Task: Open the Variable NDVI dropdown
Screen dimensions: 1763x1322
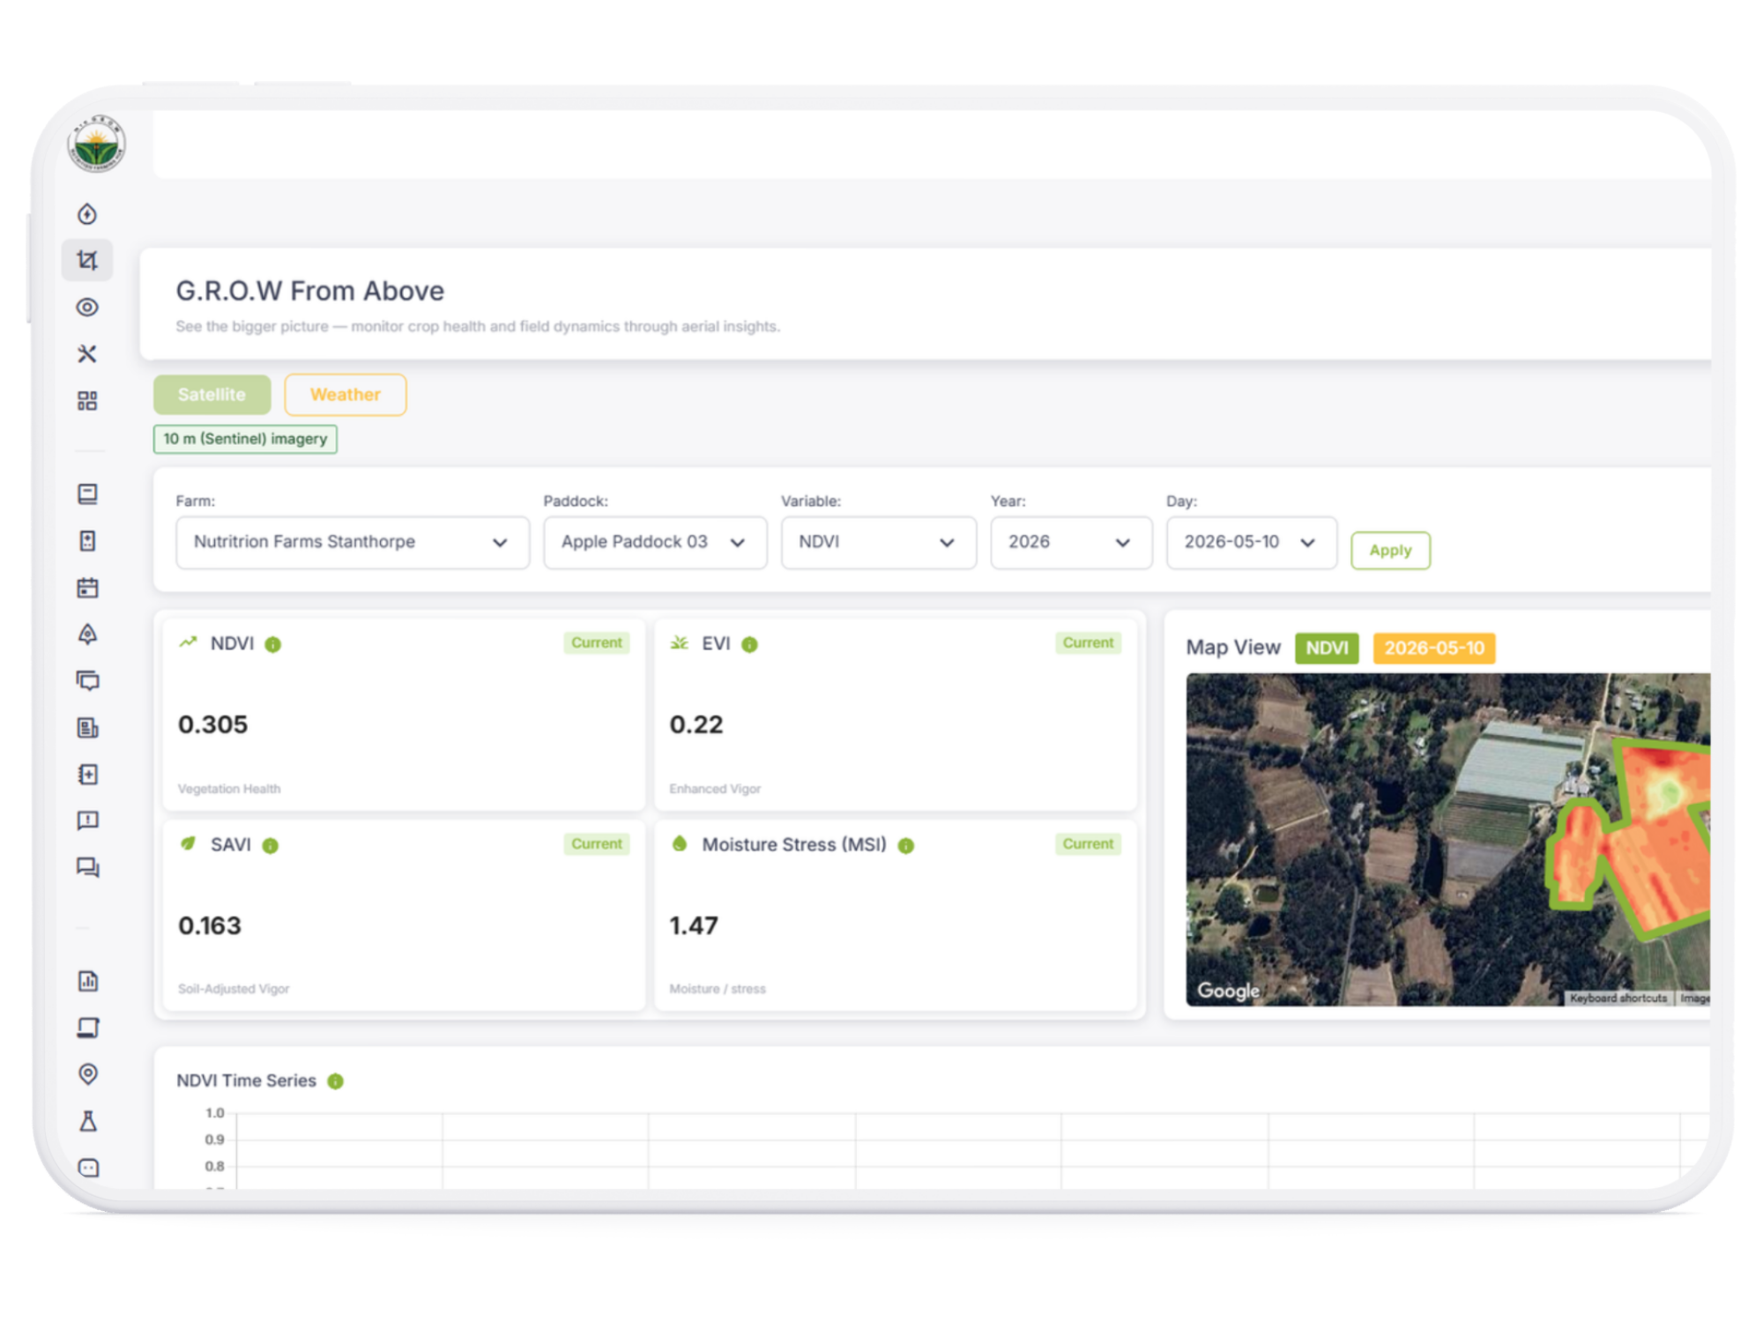Action: click(878, 542)
